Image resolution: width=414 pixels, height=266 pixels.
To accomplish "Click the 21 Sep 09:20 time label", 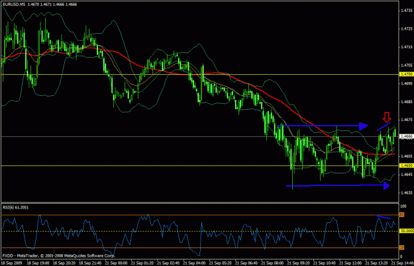I will (x=298, y=263).
